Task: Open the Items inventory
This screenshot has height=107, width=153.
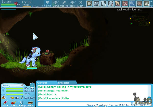Action: (13, 103)
